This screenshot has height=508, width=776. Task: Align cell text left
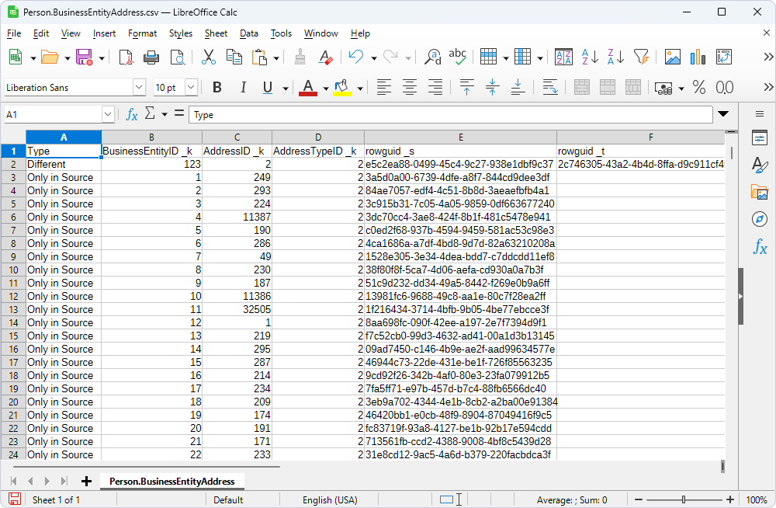(x=384, y=88)
